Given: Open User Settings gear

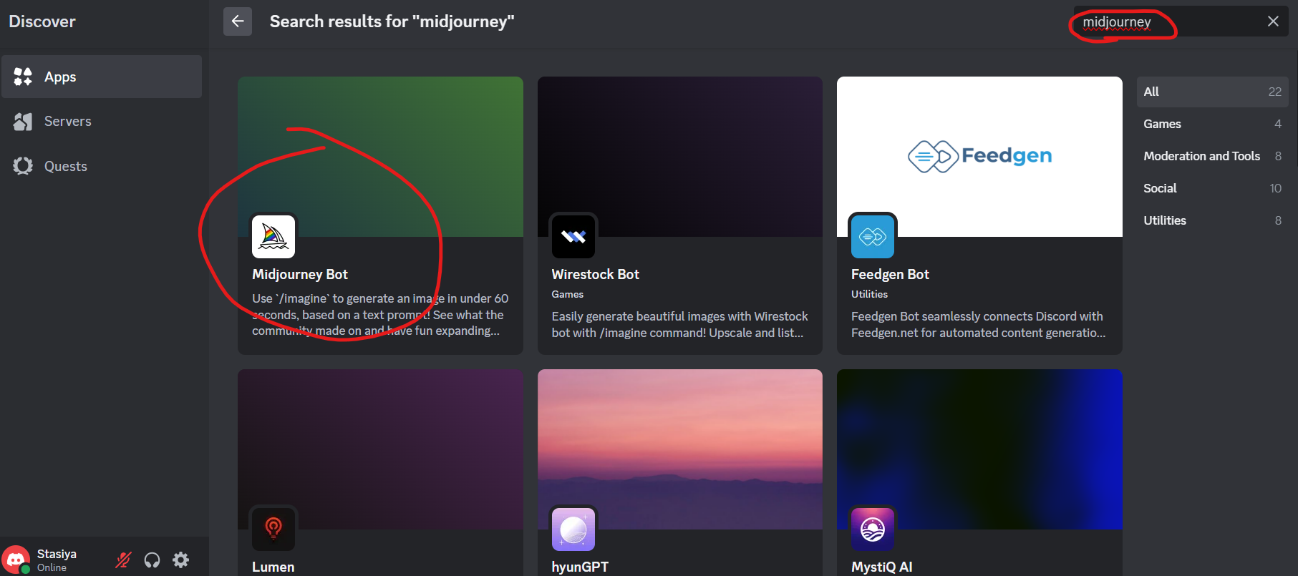Looking at the screenshot, I should pyautogui.click(x=181, y=560).
